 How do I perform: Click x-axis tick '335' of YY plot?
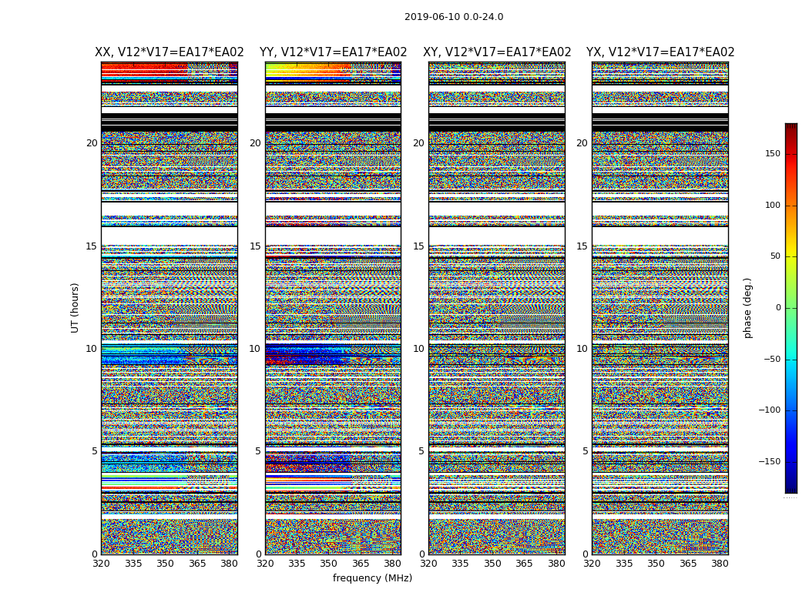coord(297,564)
